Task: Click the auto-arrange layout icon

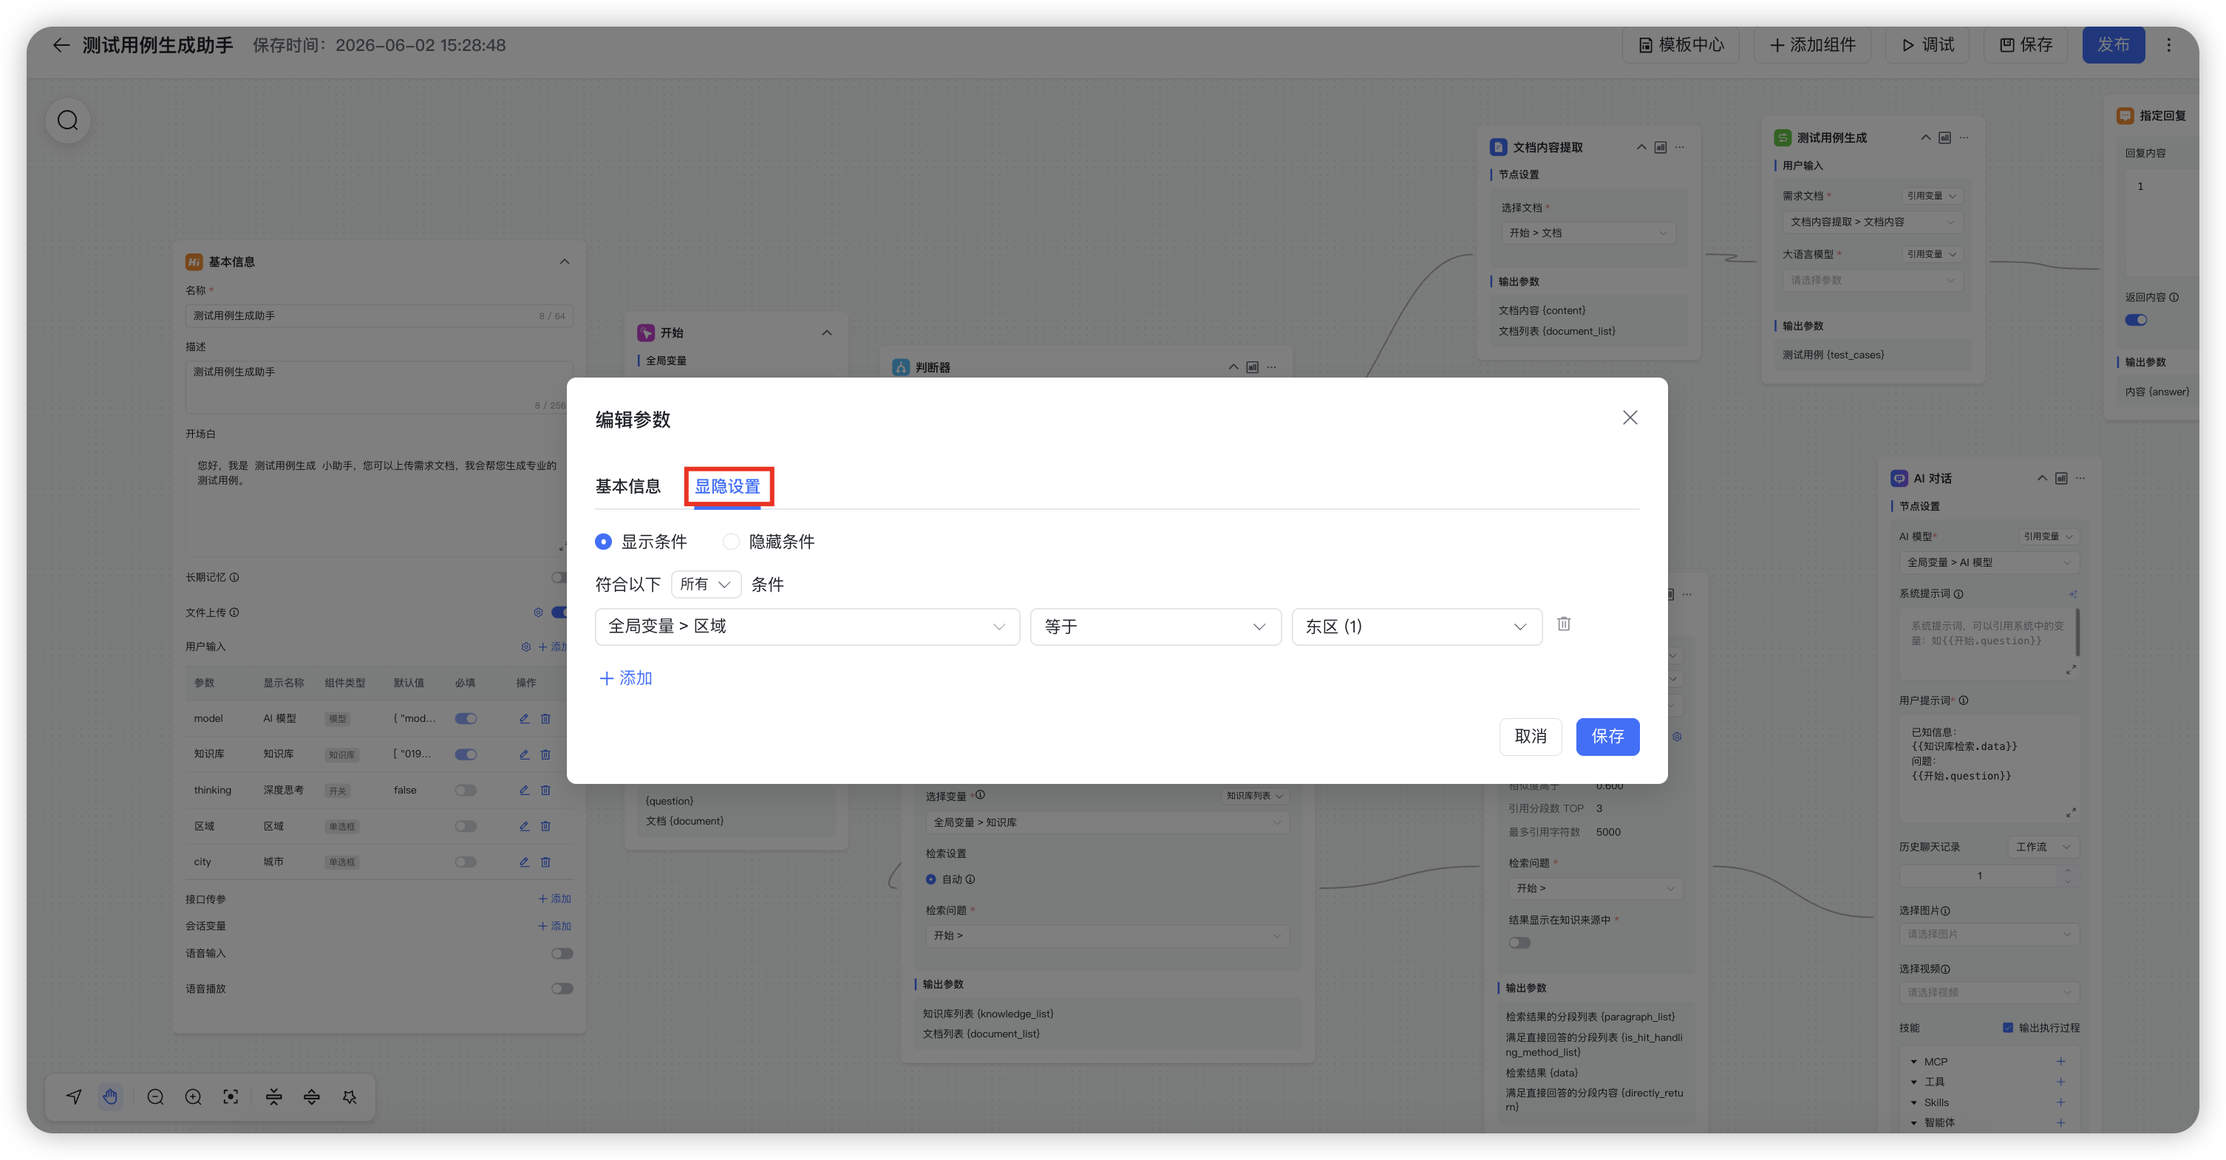Action: pyautogui.click(x=349, y=1097)
